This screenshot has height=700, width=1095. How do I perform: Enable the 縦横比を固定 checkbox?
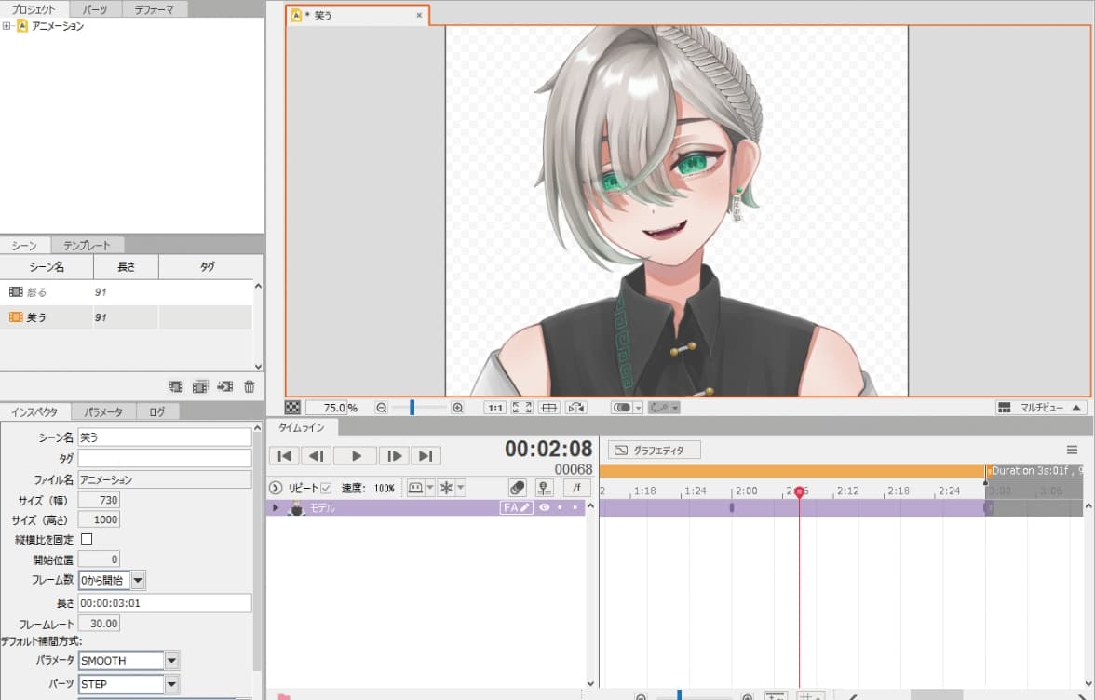(87, 539)
